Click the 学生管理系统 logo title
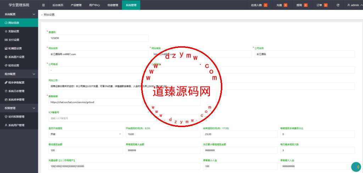Viewport: 363px width, 173px height. point(19,5)
